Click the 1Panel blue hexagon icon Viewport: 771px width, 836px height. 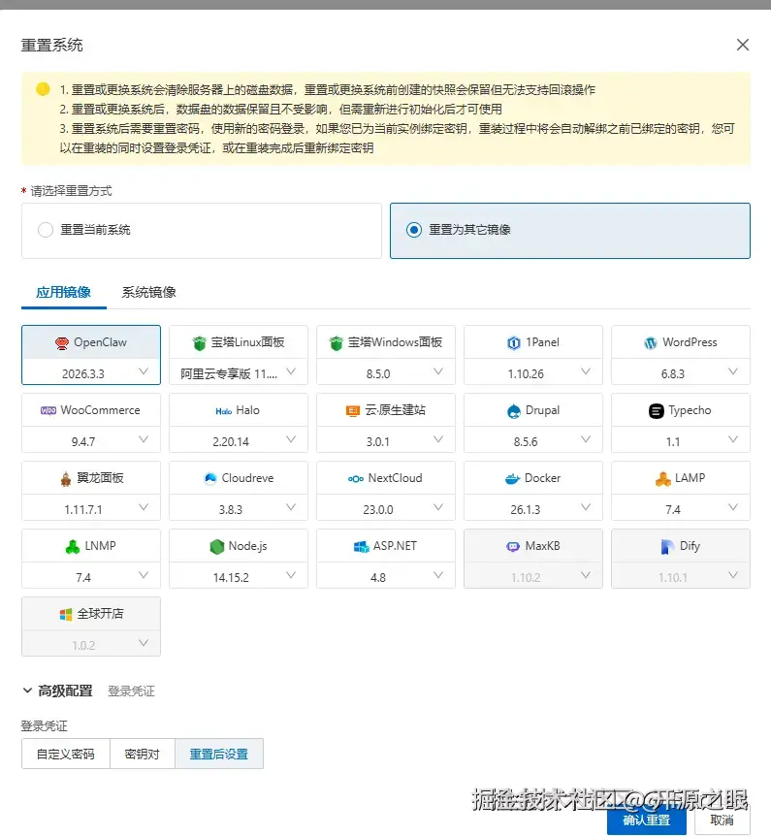[x=513, y=343]
